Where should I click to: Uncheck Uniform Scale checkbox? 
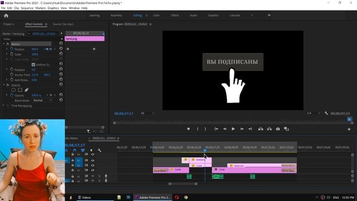tap(33, 65)
